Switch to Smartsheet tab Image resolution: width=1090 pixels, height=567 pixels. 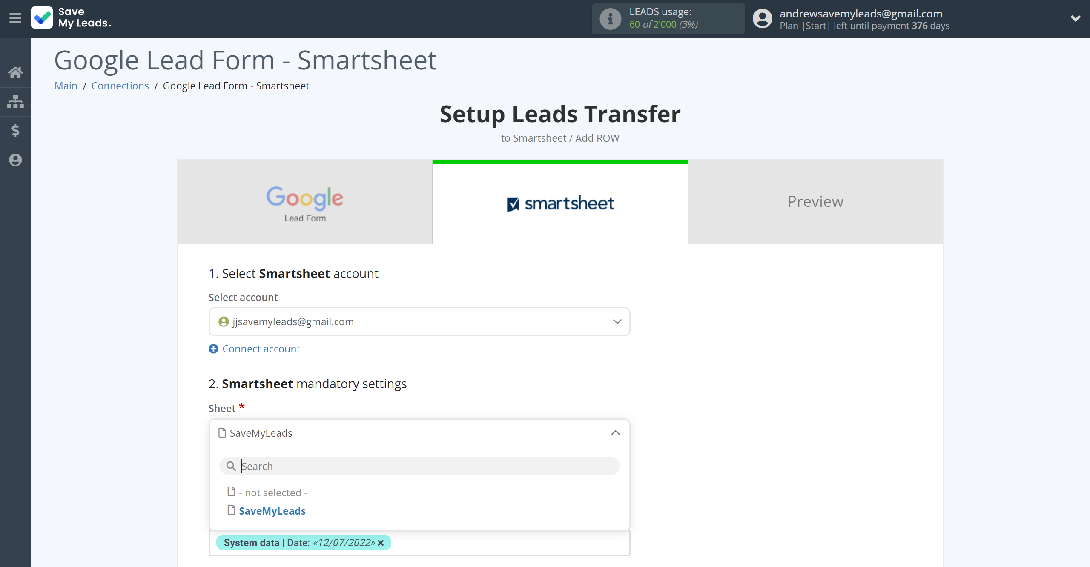pyautogui.click(x=560, y=202)
